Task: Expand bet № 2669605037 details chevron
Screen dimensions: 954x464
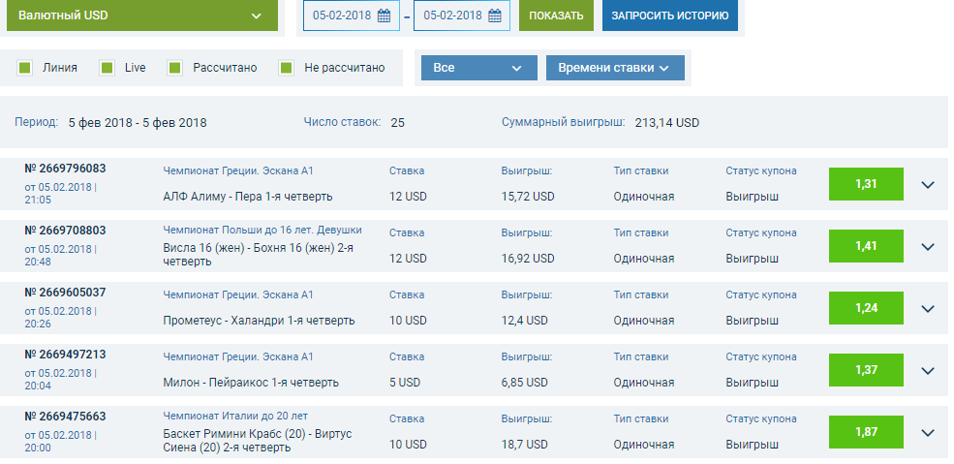Action: pos(927,308)
